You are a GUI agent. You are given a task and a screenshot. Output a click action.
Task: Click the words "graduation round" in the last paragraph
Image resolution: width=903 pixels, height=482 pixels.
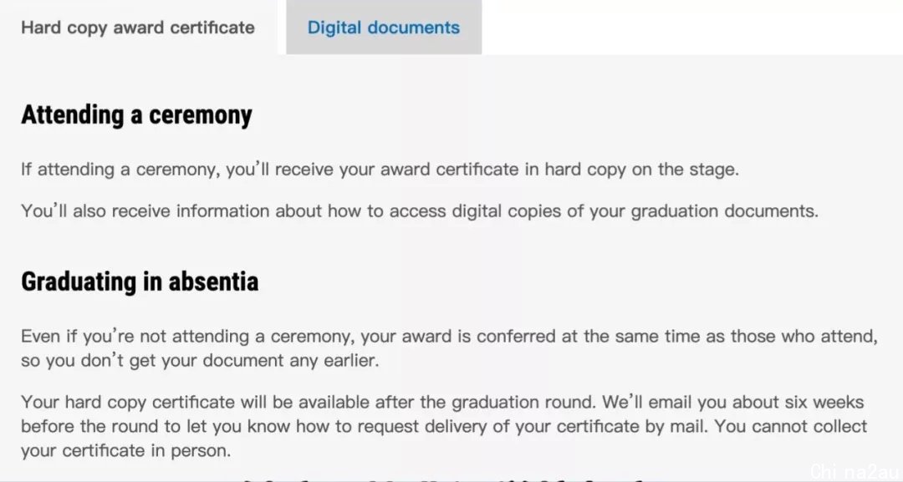523,403
